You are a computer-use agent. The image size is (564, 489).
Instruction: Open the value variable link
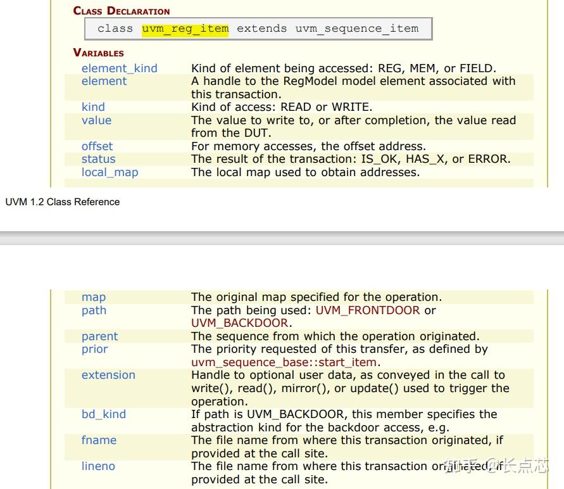point(95,120)
